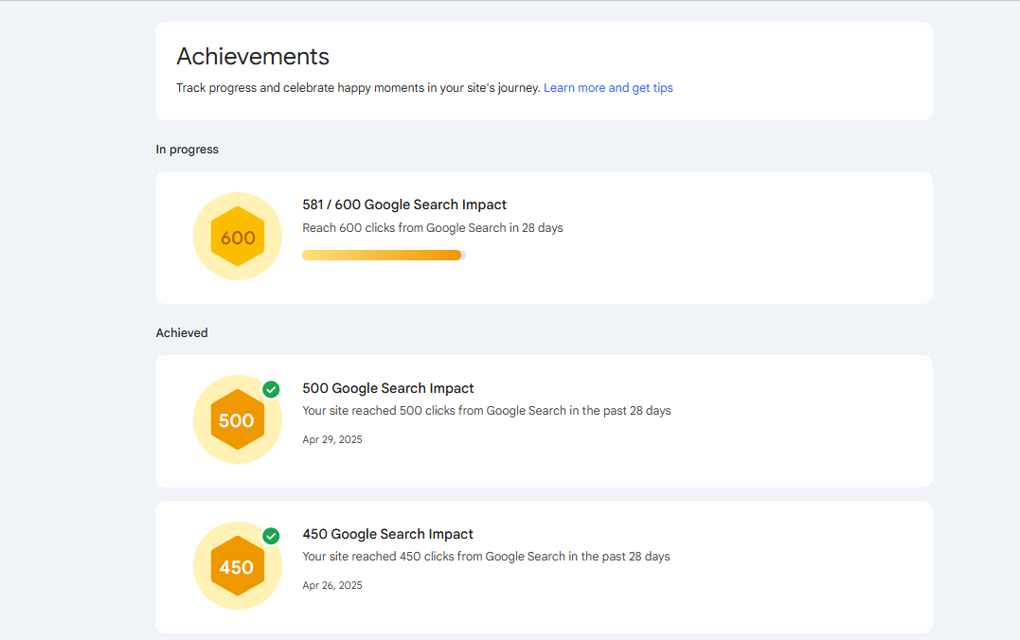Click green checkmark on the 450 badge
This screenshot has width=1020, height=640.
pos(271,536)
